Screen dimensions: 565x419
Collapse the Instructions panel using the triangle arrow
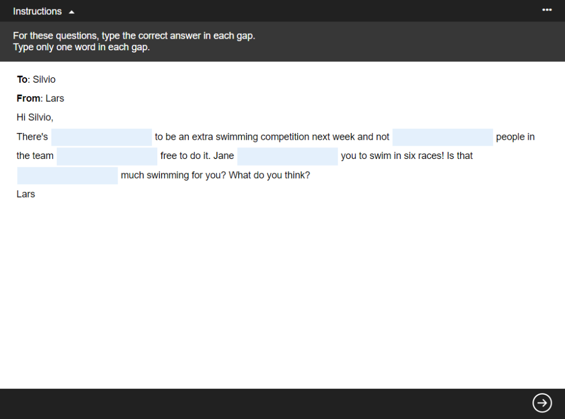click(x=72, y=12)
